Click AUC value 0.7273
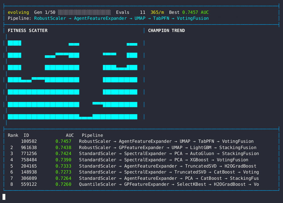The height and width of the screenshot is (203, 283). click(x=63, y=172)
